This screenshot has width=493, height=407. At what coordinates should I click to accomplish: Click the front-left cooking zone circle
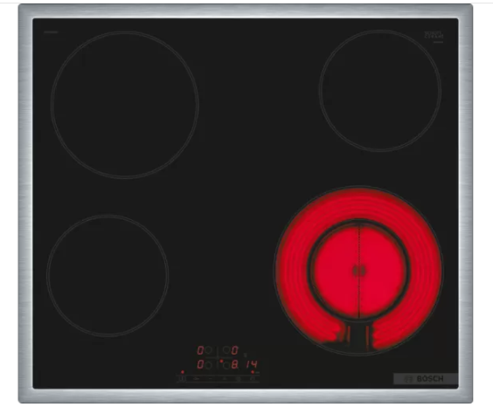click(108, 275)
